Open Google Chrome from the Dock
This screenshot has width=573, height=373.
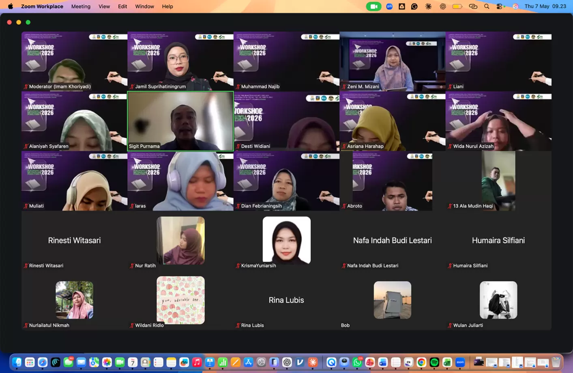point(421,362)
